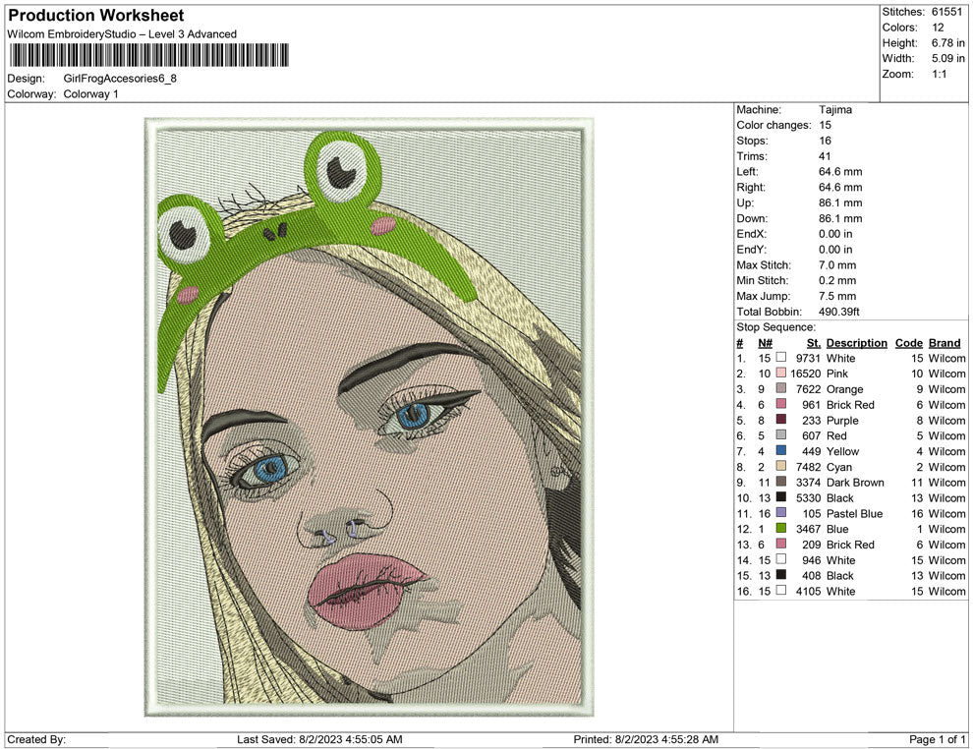The image size is (973, 749).
Task: Click the White color swatch for stop 1
Action: click(781, 359)
